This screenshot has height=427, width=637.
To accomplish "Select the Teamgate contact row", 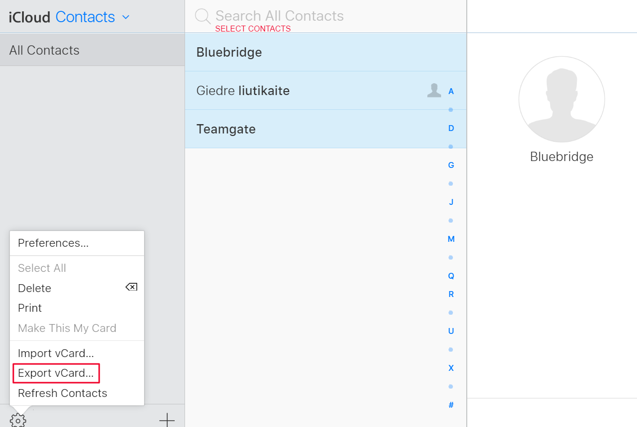I will 326,129.
